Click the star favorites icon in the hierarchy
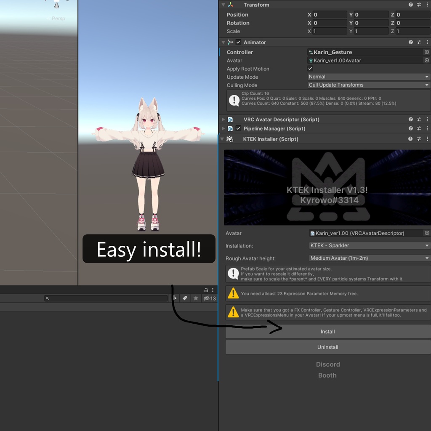The width and height of the screenshot is (431, 431). (195, 298)
